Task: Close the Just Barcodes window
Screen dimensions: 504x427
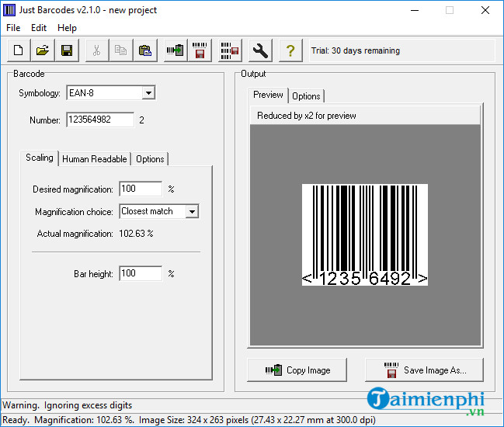Action: click(x=485, y=10)
